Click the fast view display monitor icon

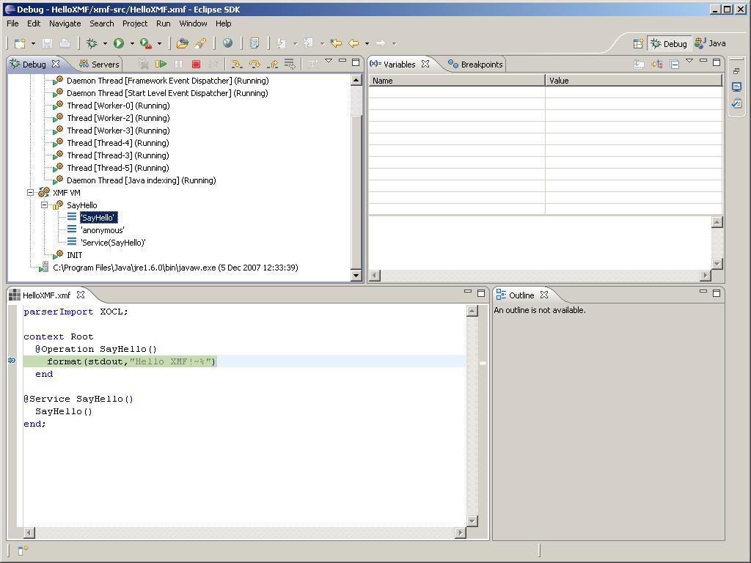tap(736, 87)
